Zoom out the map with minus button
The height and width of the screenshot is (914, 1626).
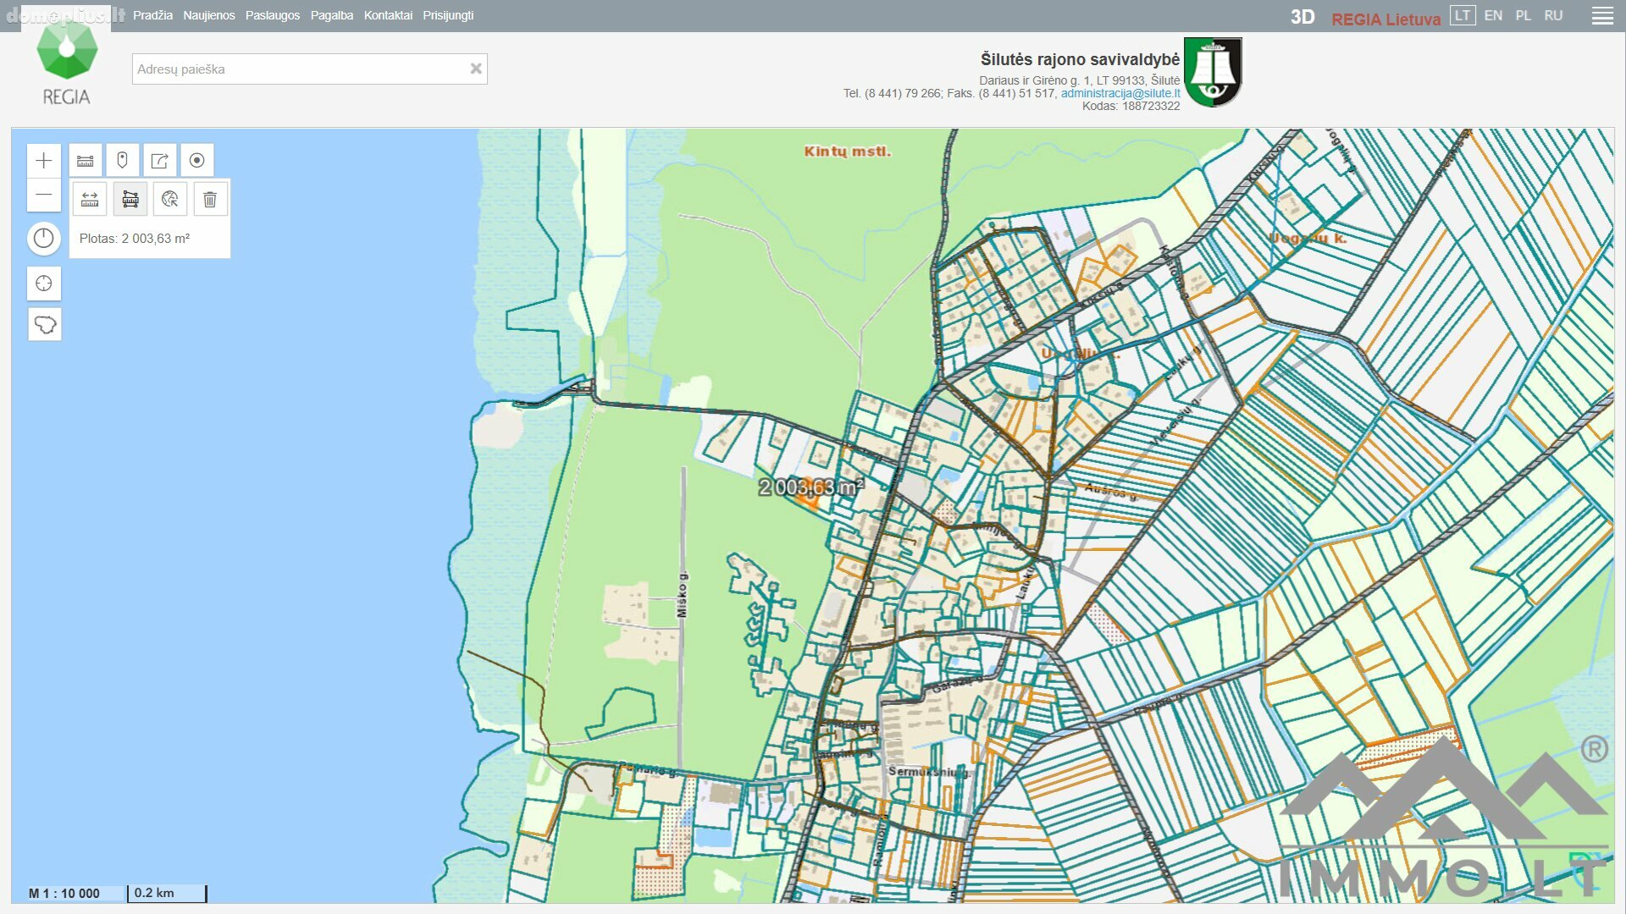click(44, 195)
